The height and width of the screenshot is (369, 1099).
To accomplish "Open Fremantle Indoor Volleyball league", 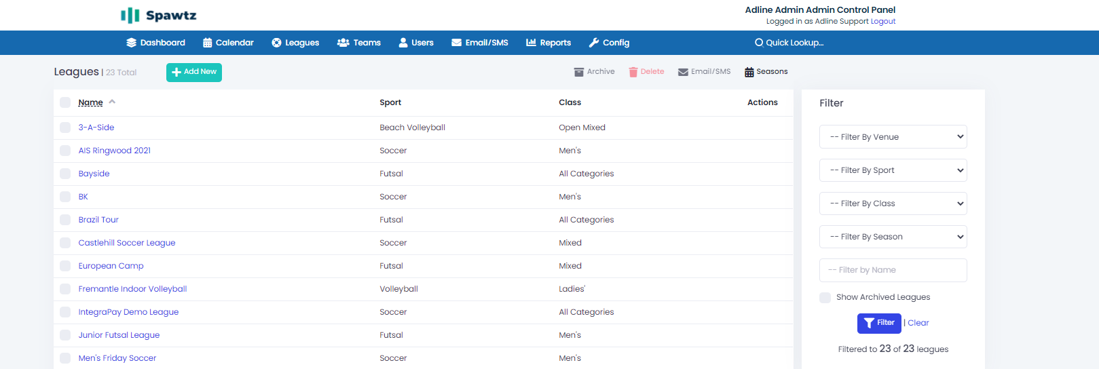I will [132, 289].
